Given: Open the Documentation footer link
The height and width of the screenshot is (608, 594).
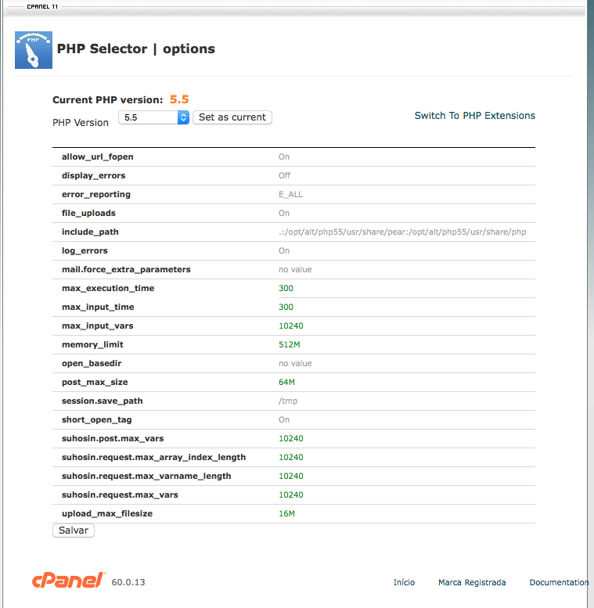Looking at the screenshot, I should [559, 582].
